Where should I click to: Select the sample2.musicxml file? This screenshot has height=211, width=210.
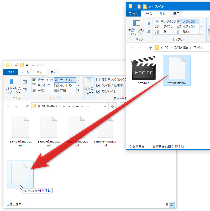[x=49, y=131]
